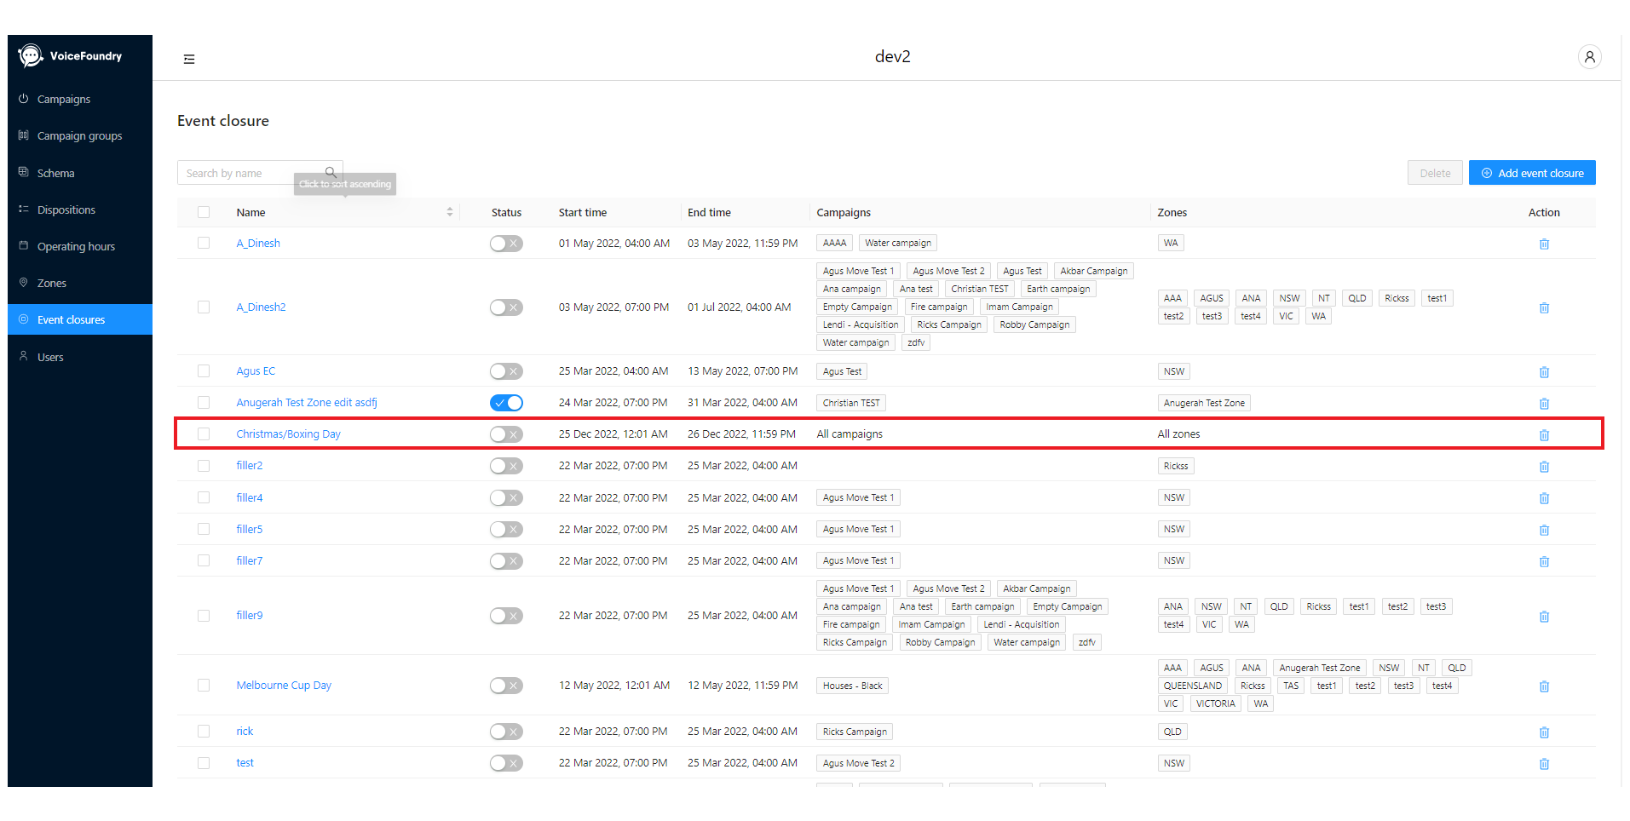Click Anugerah Test Zone tag in Anugerah row
The height and width of the screenshot is (821, 1630).
(1204, 403)
